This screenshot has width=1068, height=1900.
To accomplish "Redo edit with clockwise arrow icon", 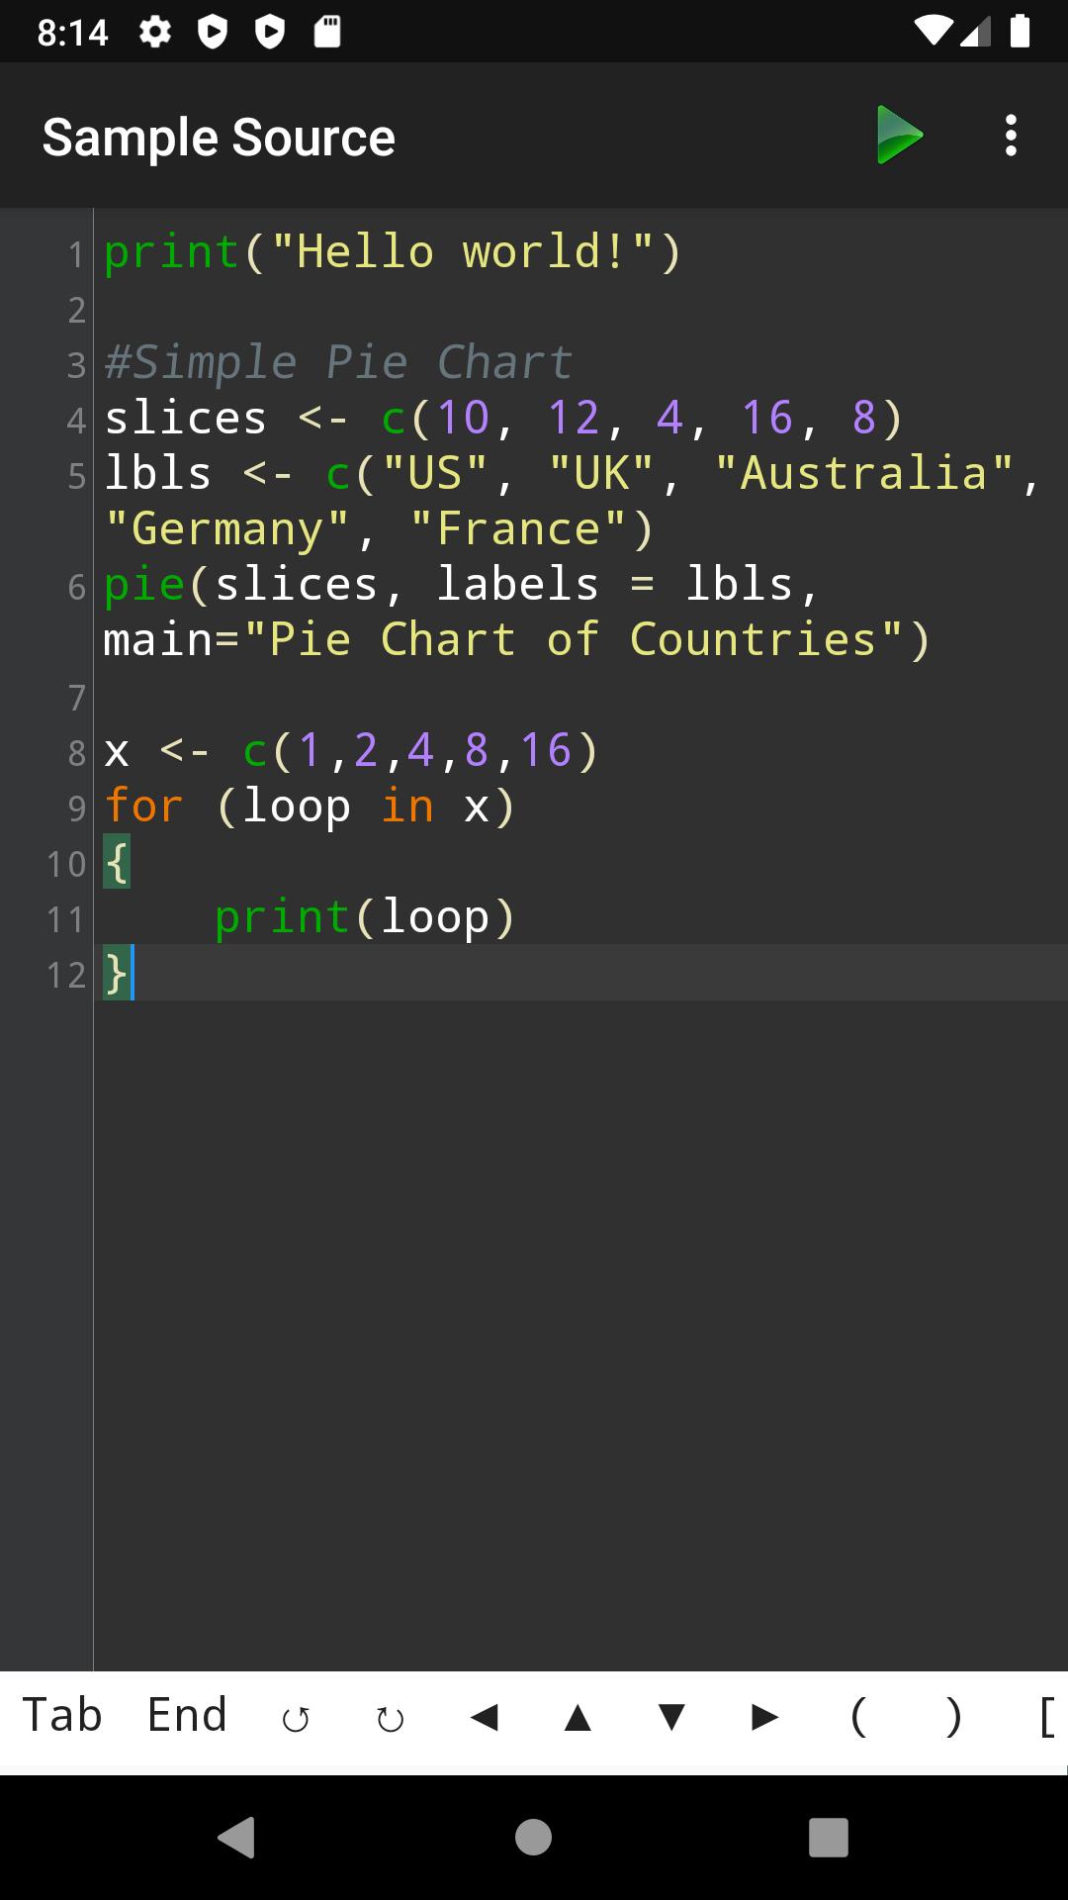I will 390,1718.
